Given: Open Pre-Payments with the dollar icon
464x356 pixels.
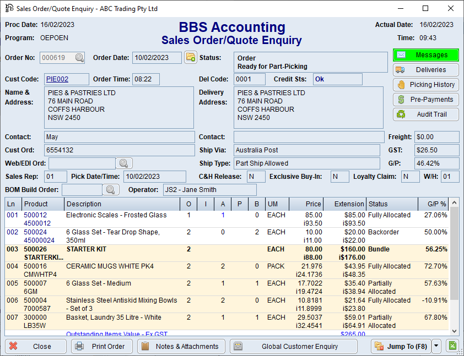Looking at the screenshot, I should (425, 100).
